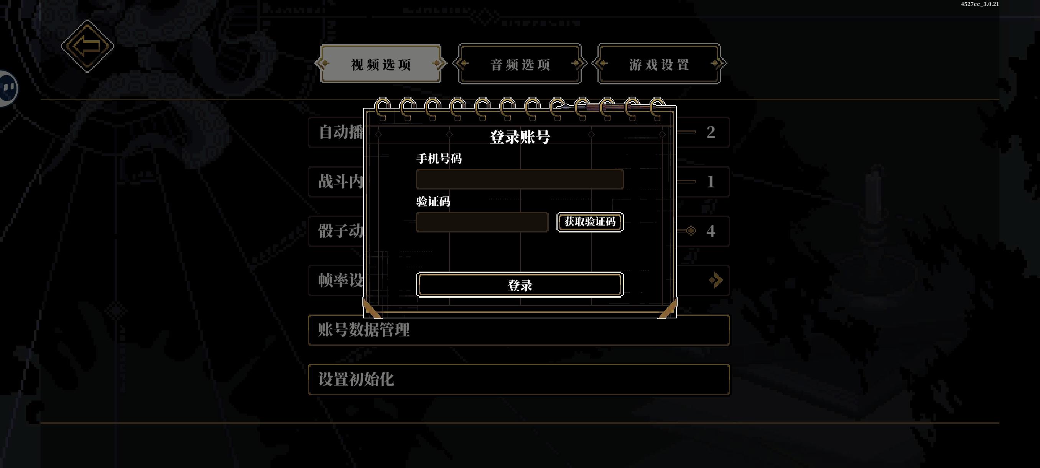The image size is (1040, 468).
Task: Click the 登录账号 dialog title
Action: [520, 137]
